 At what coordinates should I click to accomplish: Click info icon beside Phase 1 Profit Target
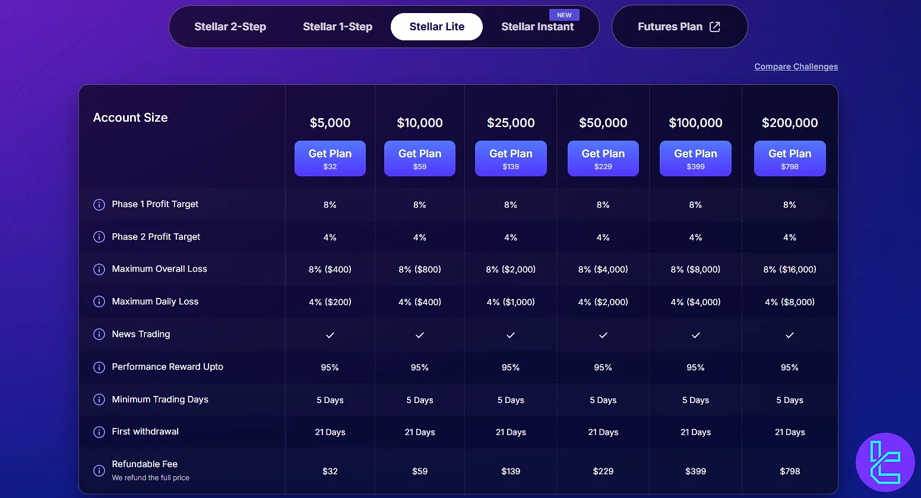[99, 205]
